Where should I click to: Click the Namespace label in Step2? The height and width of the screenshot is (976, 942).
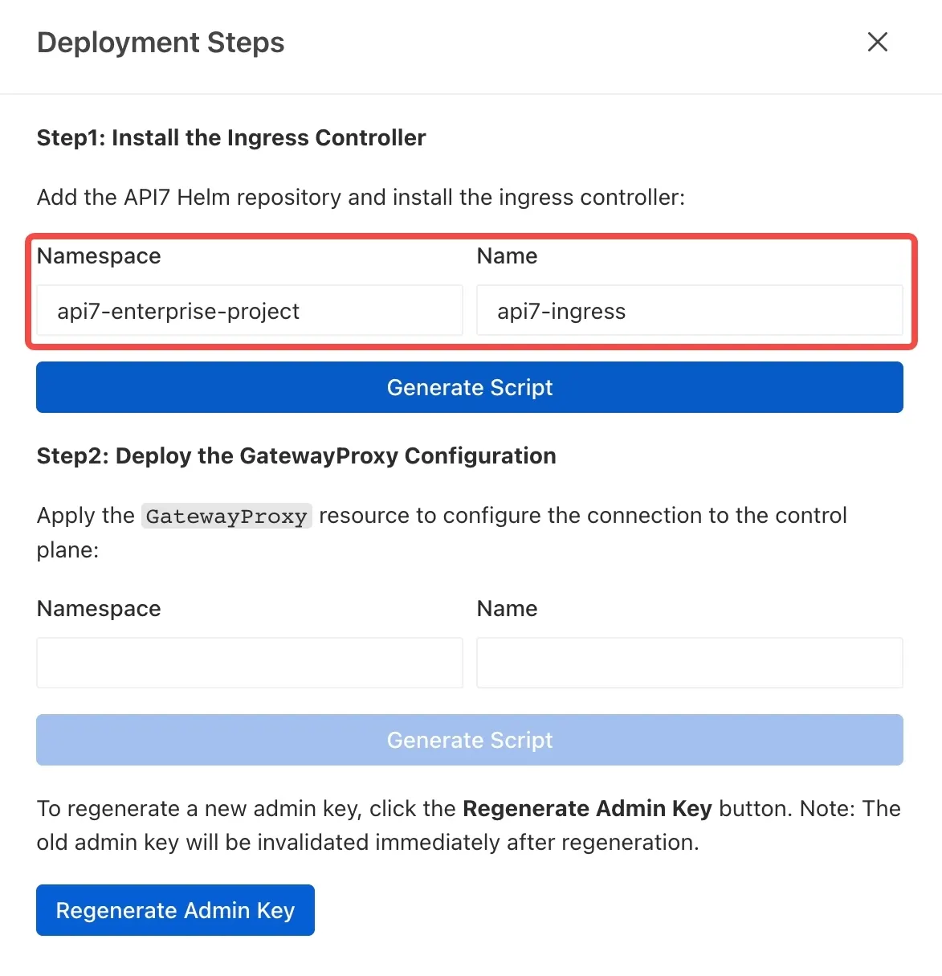(x=98, y=608)
